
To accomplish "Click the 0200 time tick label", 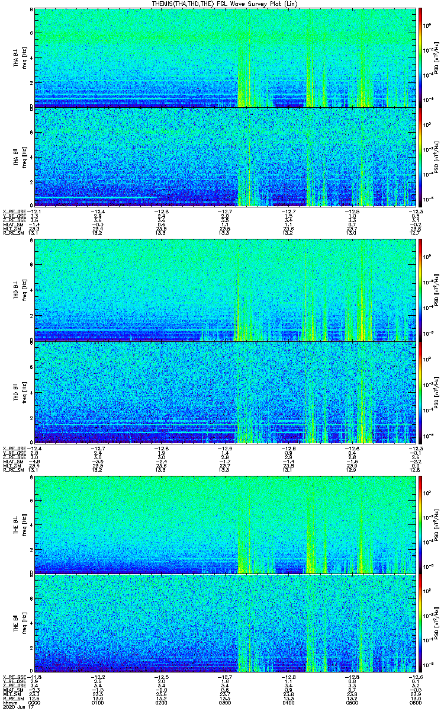I will [162, 702].
